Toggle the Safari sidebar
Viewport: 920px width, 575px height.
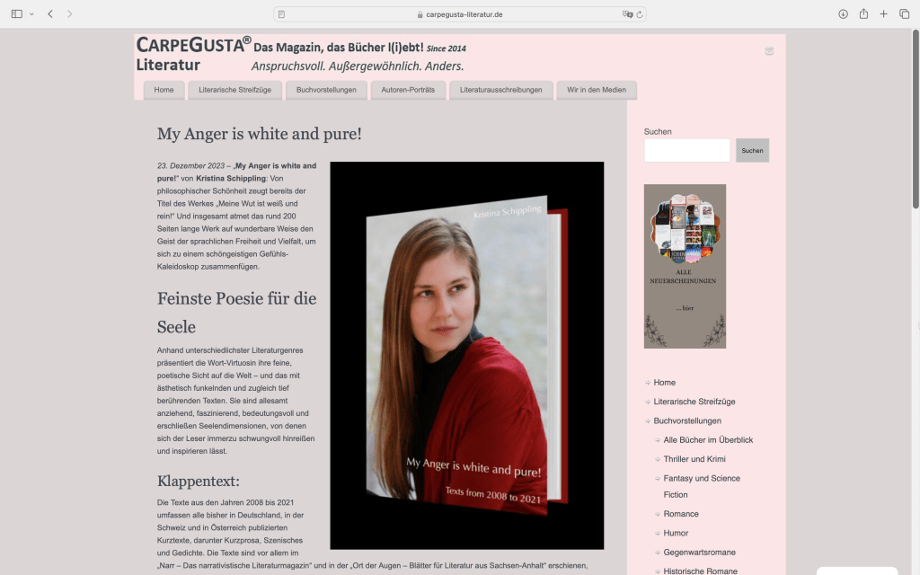[x=18, y=14]
